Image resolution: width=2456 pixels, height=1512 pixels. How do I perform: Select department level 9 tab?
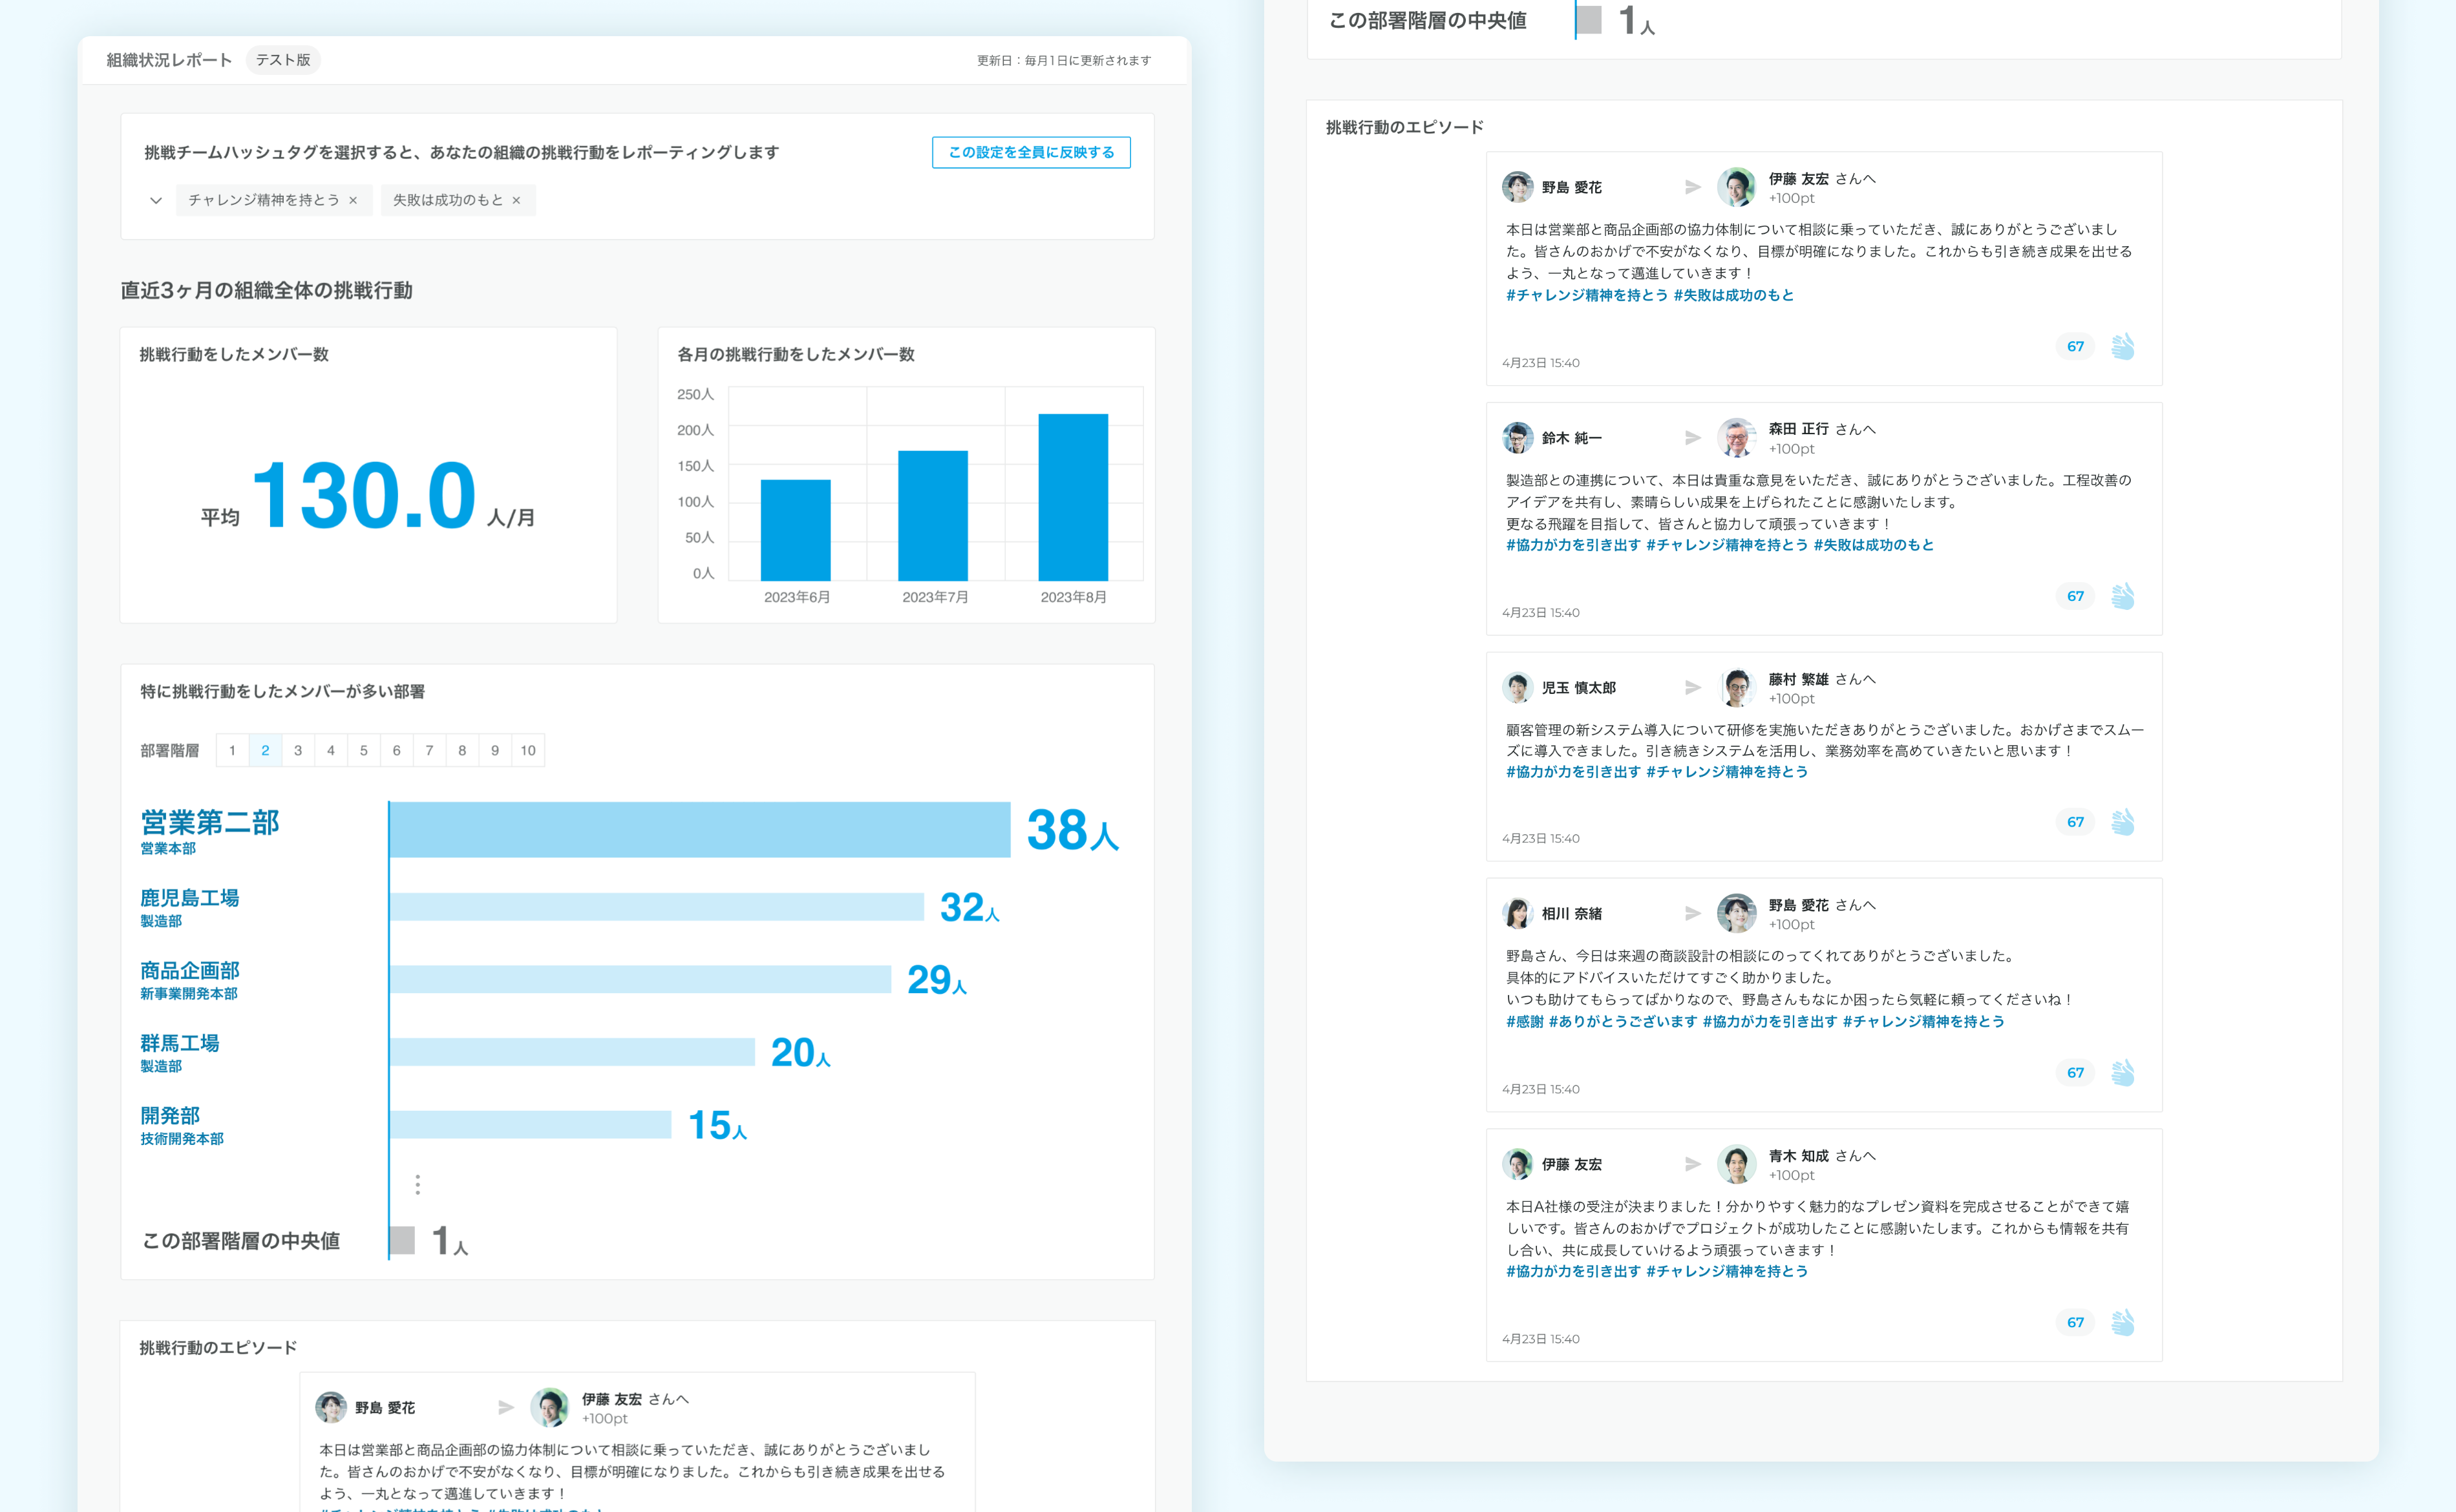pyautogui.click(x=495, y=750)
